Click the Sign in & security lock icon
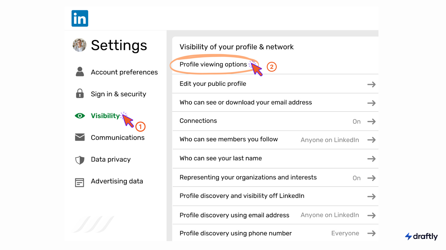The height and width of the screenshot is (250, 446). point(80,94)
